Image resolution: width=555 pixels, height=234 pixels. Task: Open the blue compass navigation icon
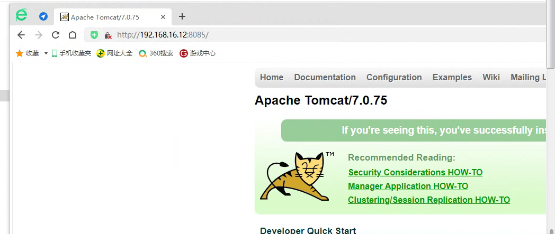pyautogui.click(x=43, y=16)
